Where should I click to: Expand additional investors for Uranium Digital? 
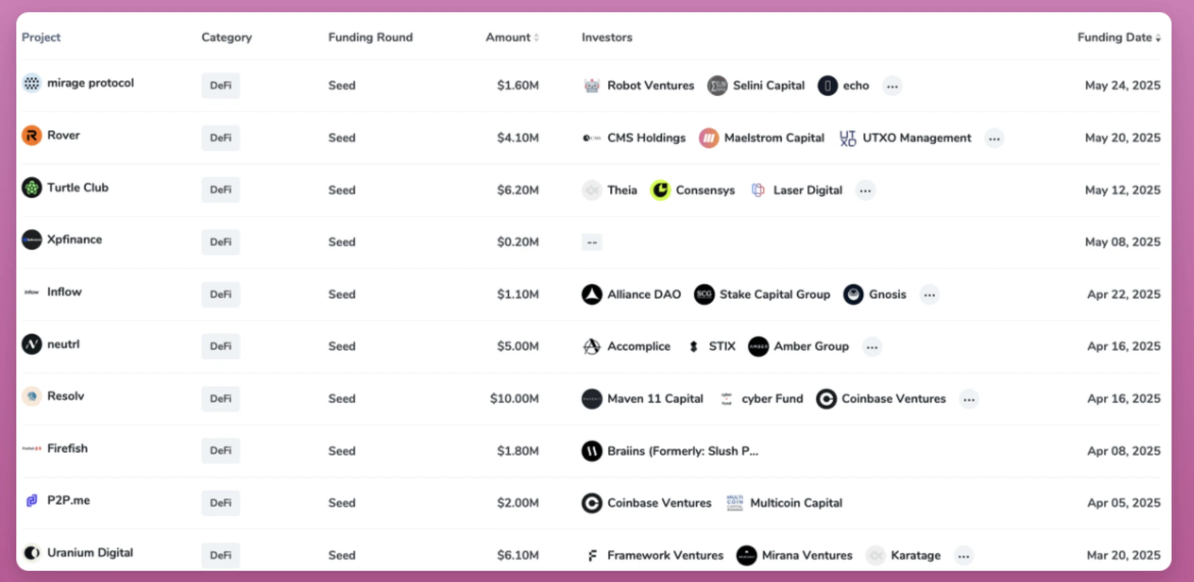coord(963,556)
